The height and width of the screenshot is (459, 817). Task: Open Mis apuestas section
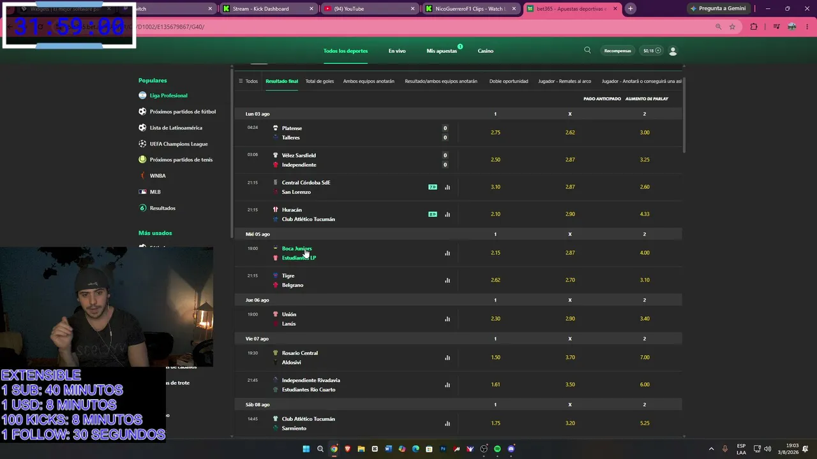[442, 51]
